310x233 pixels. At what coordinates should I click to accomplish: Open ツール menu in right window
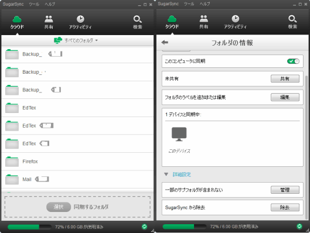[x=189, y=4]
